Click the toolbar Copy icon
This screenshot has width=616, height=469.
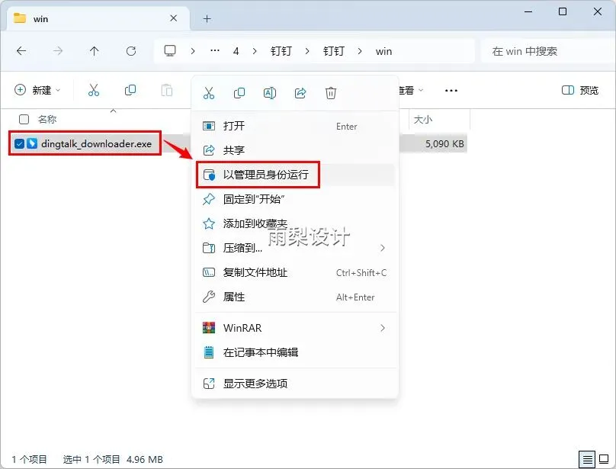(130, 90)
